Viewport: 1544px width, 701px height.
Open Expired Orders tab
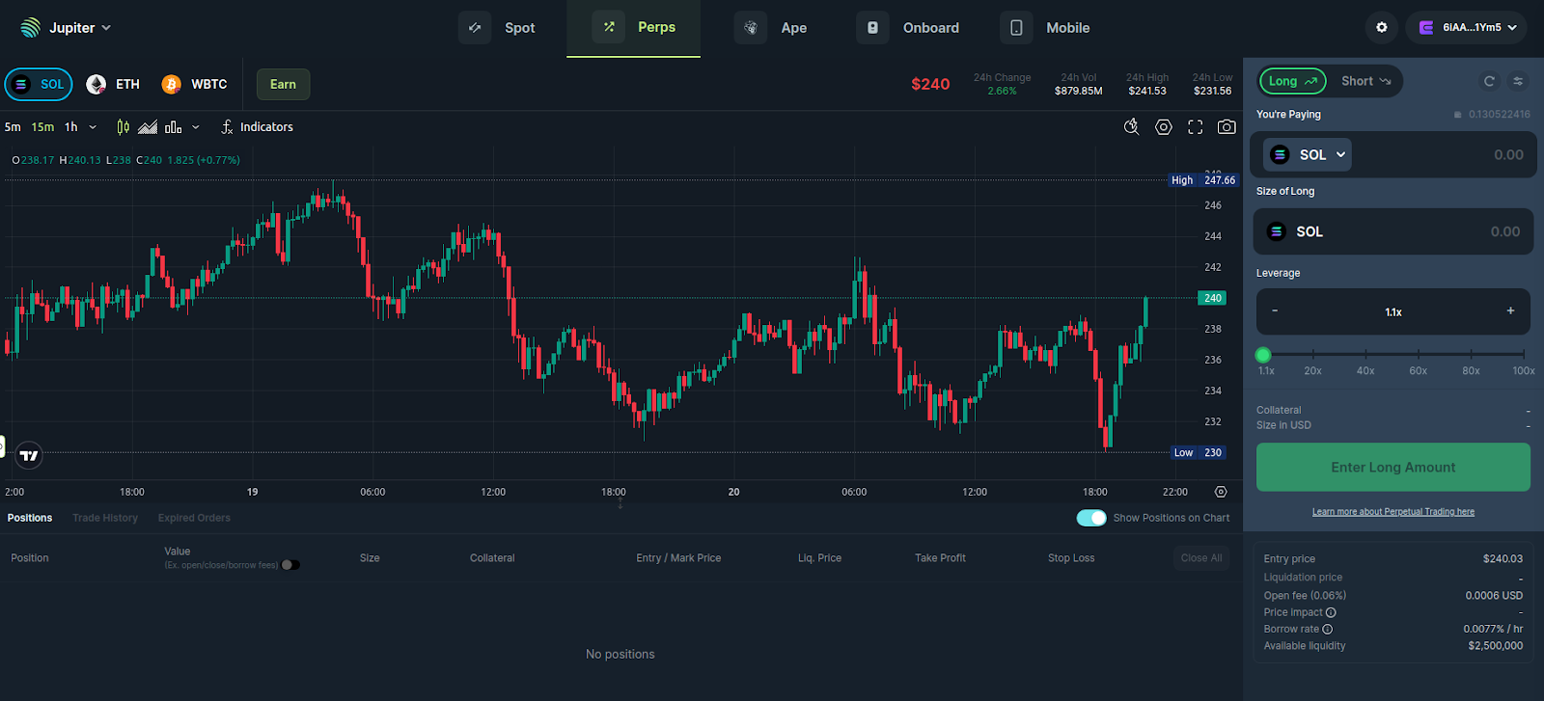click(x=194, y=518)
